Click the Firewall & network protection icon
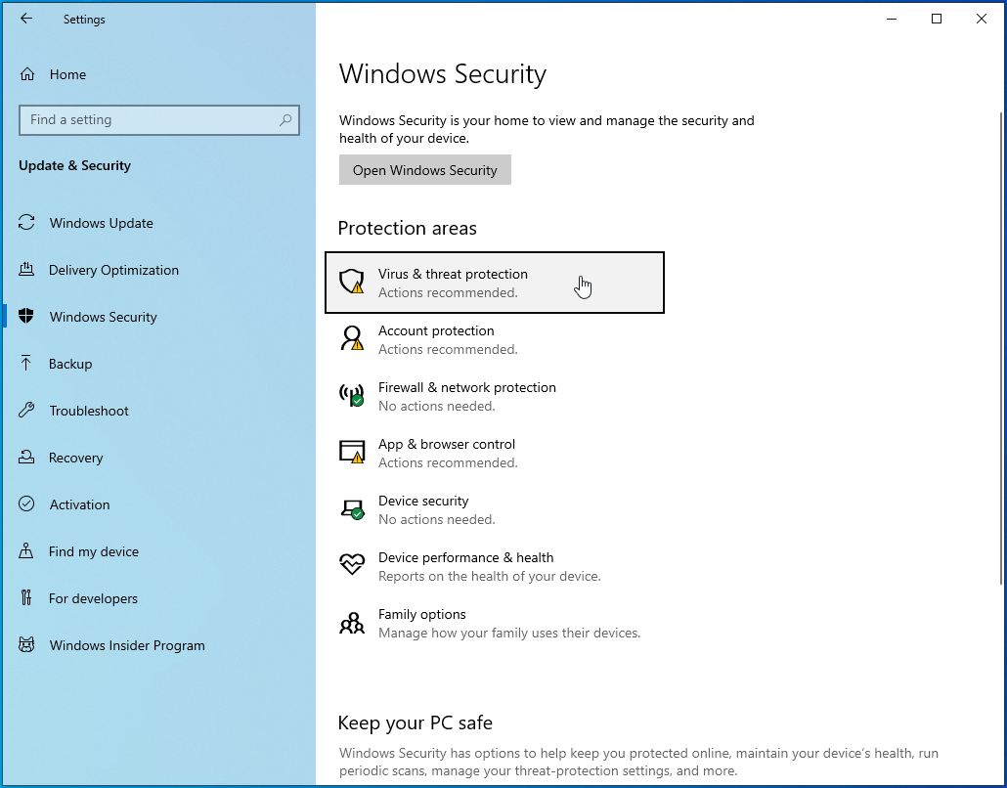The height and width of the screenshot is (788, 1007). pos(351,396)
